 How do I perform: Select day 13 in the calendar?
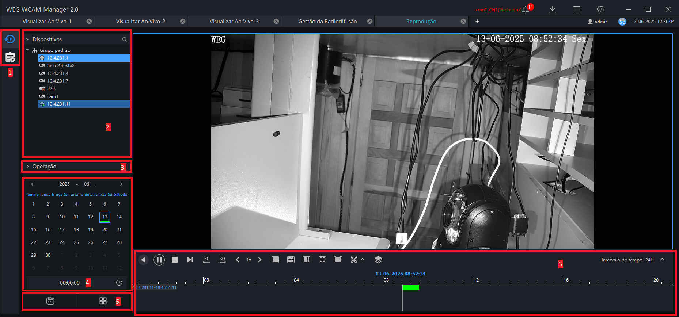point(105,217)
